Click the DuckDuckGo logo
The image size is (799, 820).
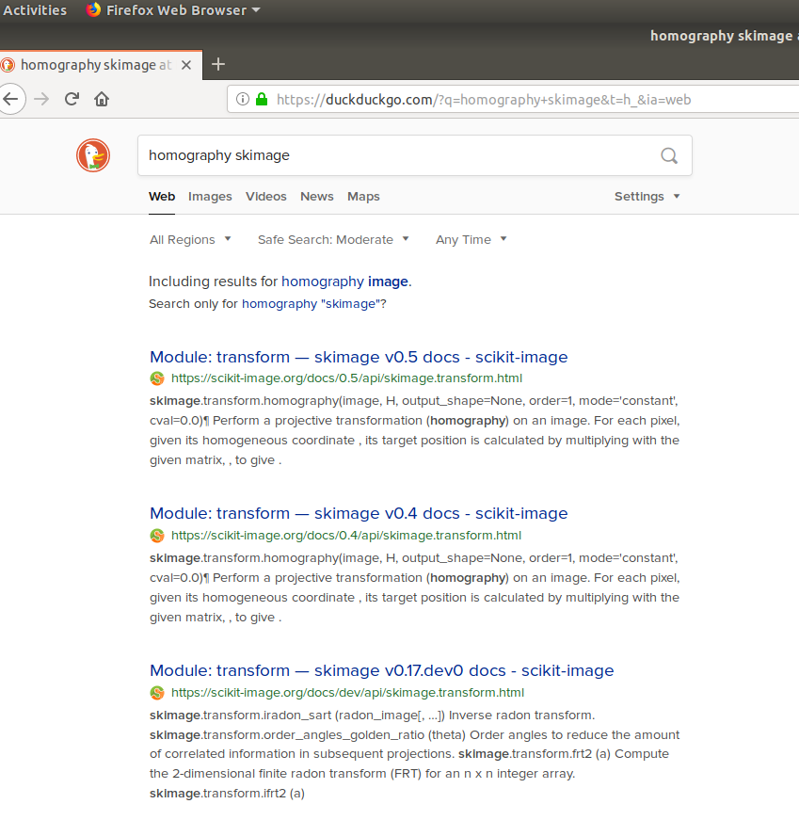92,155
